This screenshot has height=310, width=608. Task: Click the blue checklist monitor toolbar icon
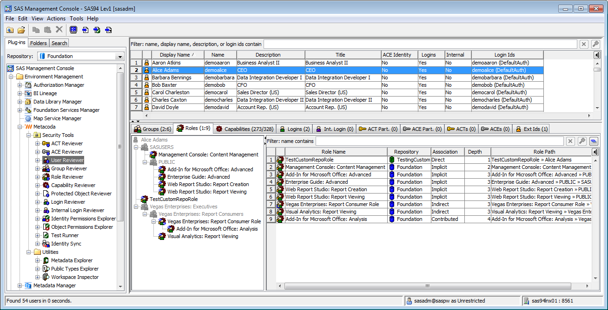click(73, 30)
